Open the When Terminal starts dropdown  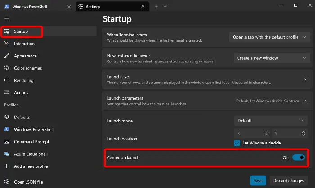point(270,37)
